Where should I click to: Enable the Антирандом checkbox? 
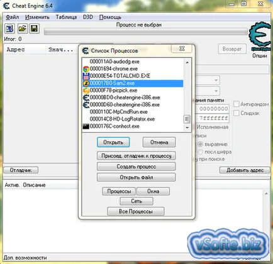[x=237, y=104]
